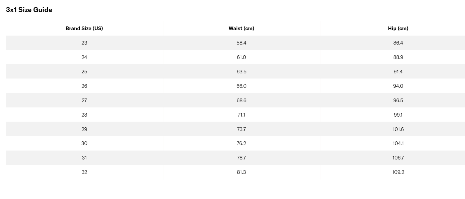The width and height of the screenshot is (465, 199).
Task: Select brand size 24 cell
Action: click(84, 57)
